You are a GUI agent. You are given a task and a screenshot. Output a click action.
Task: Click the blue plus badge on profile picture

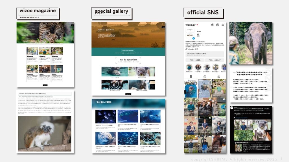tap(193, 38)
